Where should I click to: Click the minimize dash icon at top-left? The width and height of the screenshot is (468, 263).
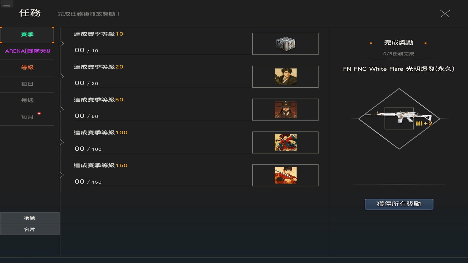point(6,5)
